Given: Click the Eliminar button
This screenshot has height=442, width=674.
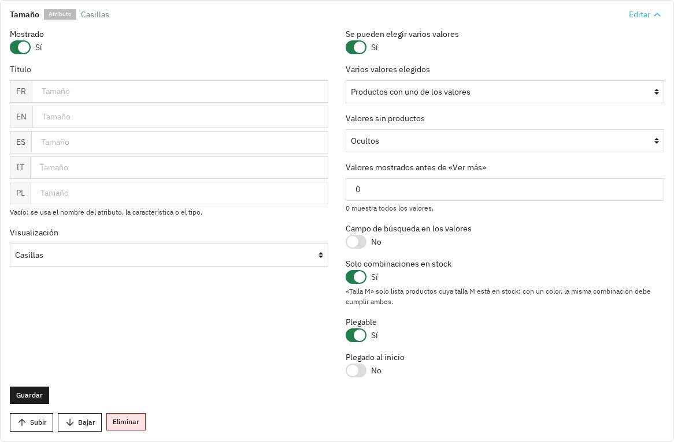Looking at the screenshot, I should pyautogui.click(x=126, y=422).
